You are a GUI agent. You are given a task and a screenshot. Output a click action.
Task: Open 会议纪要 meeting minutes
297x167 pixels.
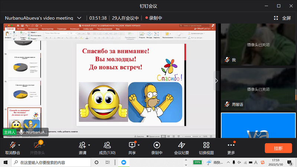tap(182, 148)
